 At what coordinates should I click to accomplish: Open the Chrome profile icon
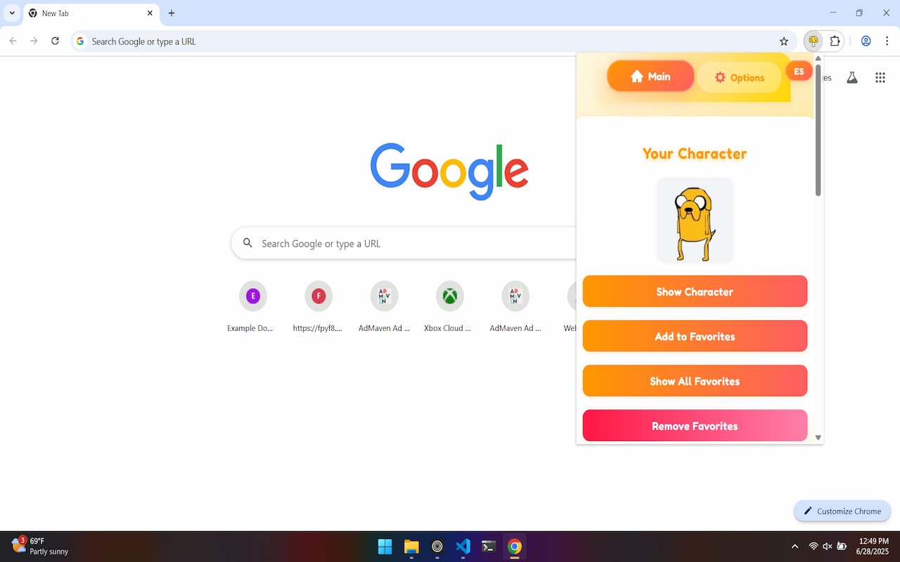tap(866, 41)
